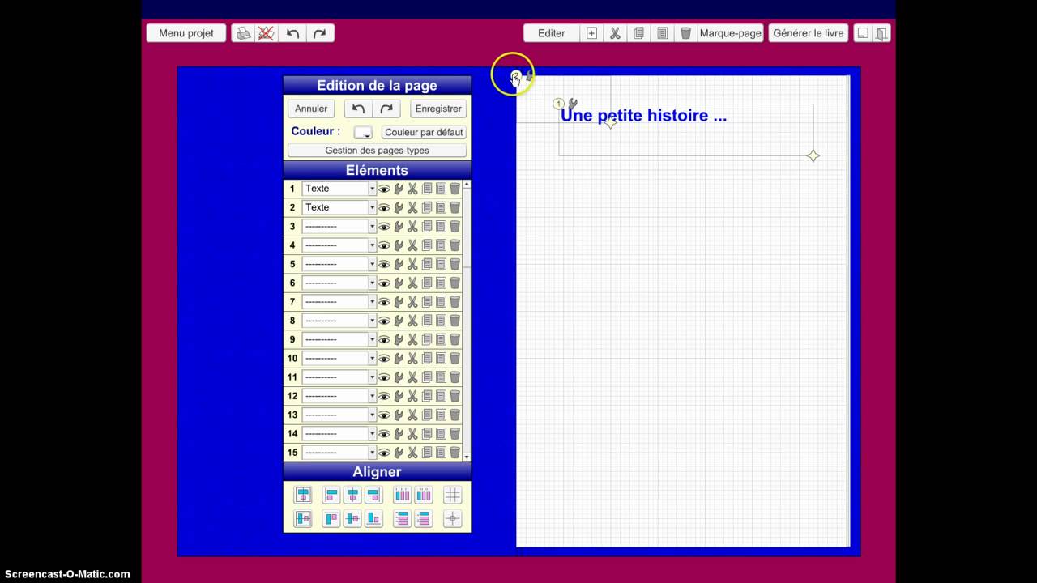Add a new page with the plus icon
Screen dimensions: 1037x583
point(591,33)
